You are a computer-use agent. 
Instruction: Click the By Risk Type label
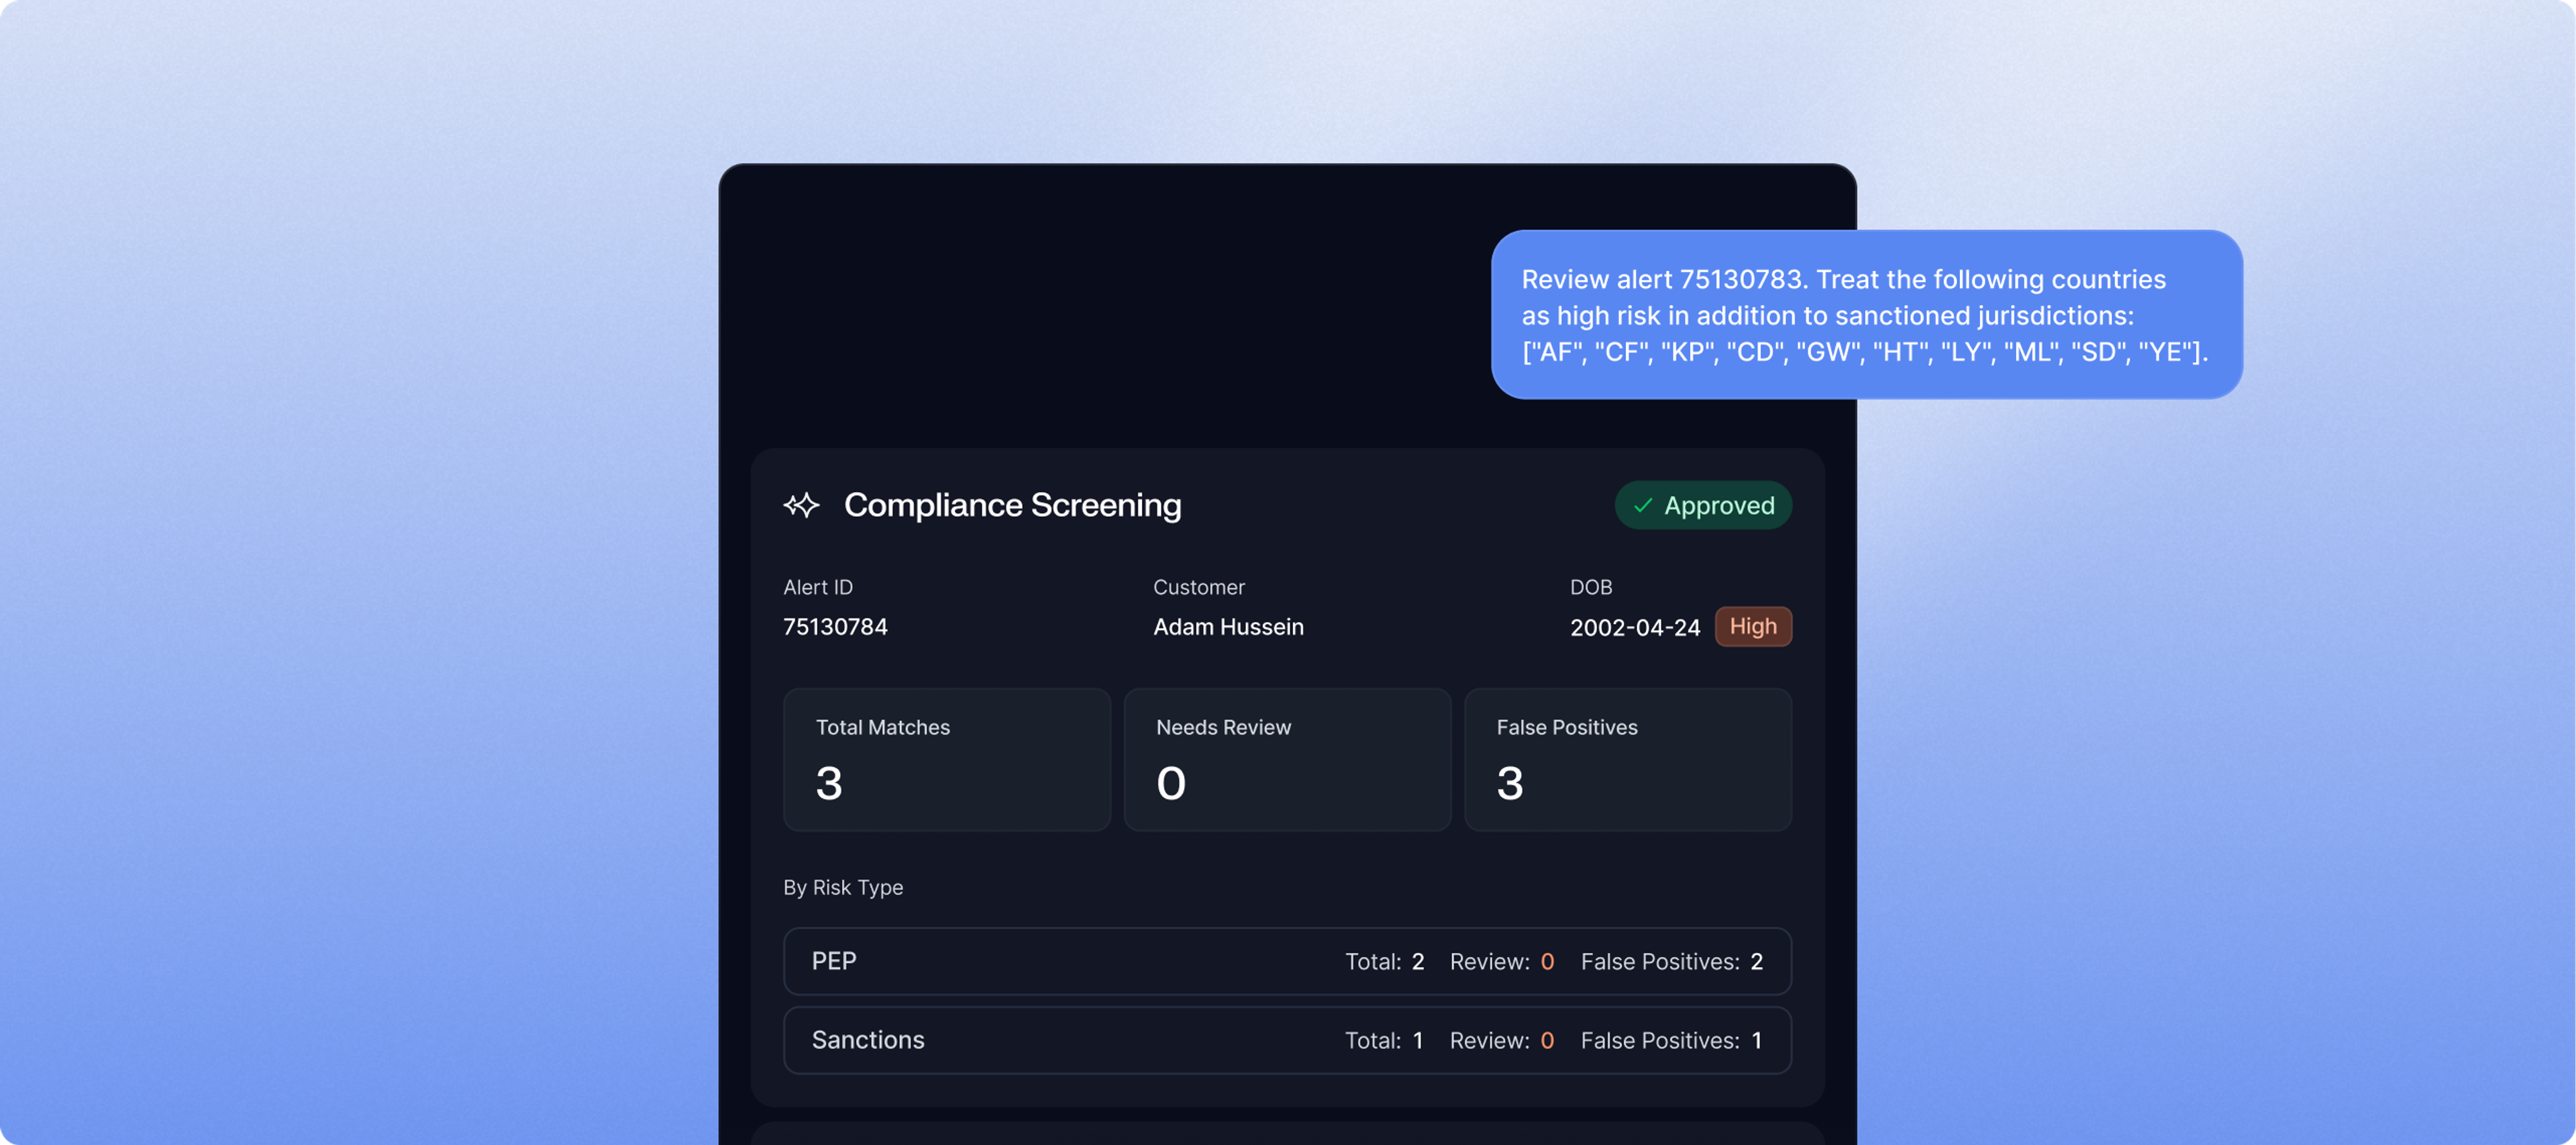point(843,887)
